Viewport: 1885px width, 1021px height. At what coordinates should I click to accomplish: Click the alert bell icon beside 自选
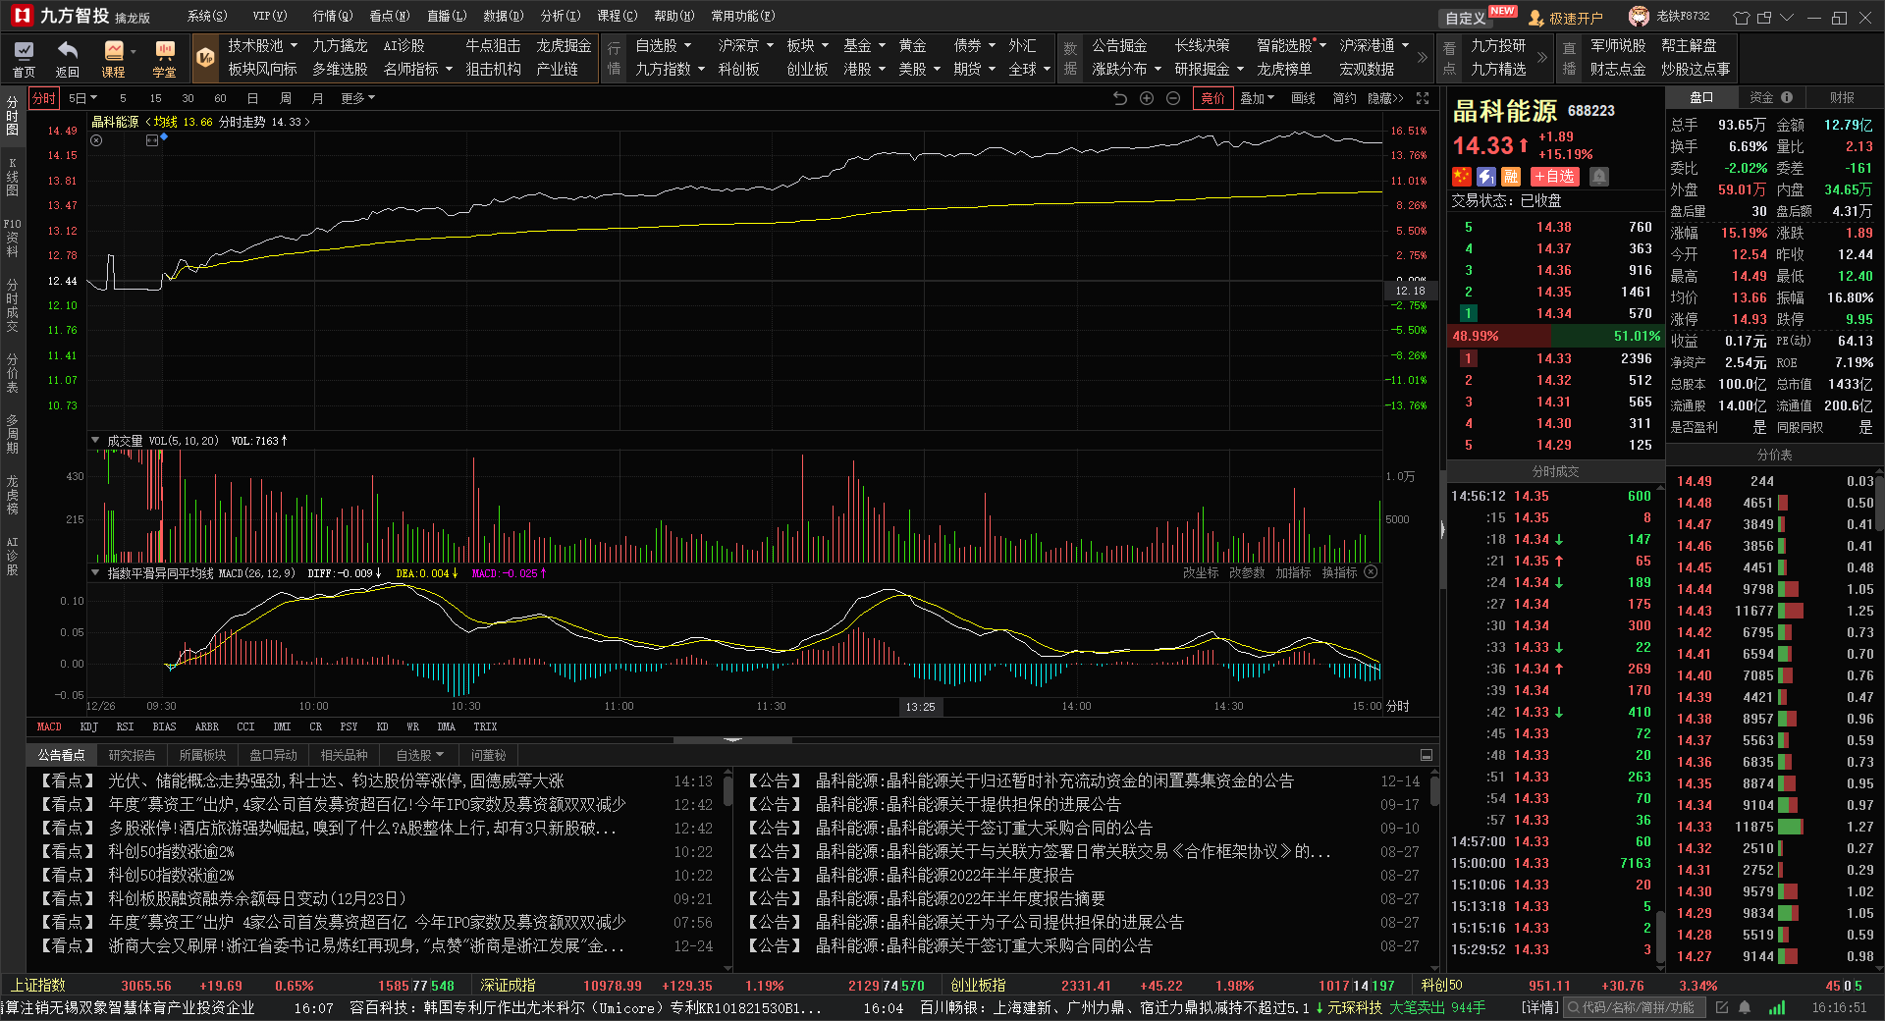[x=1599, y=177]
